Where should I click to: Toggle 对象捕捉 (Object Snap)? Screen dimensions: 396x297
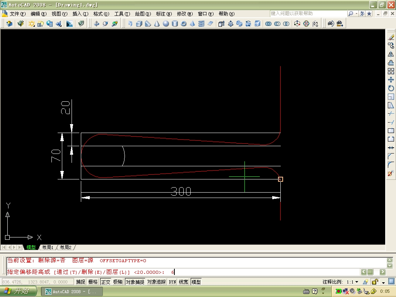pyautogui.click(x=135, y=282)
